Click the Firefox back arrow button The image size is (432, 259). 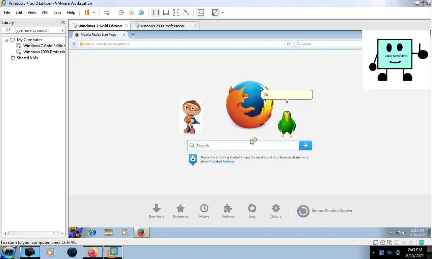coord(74,44)
